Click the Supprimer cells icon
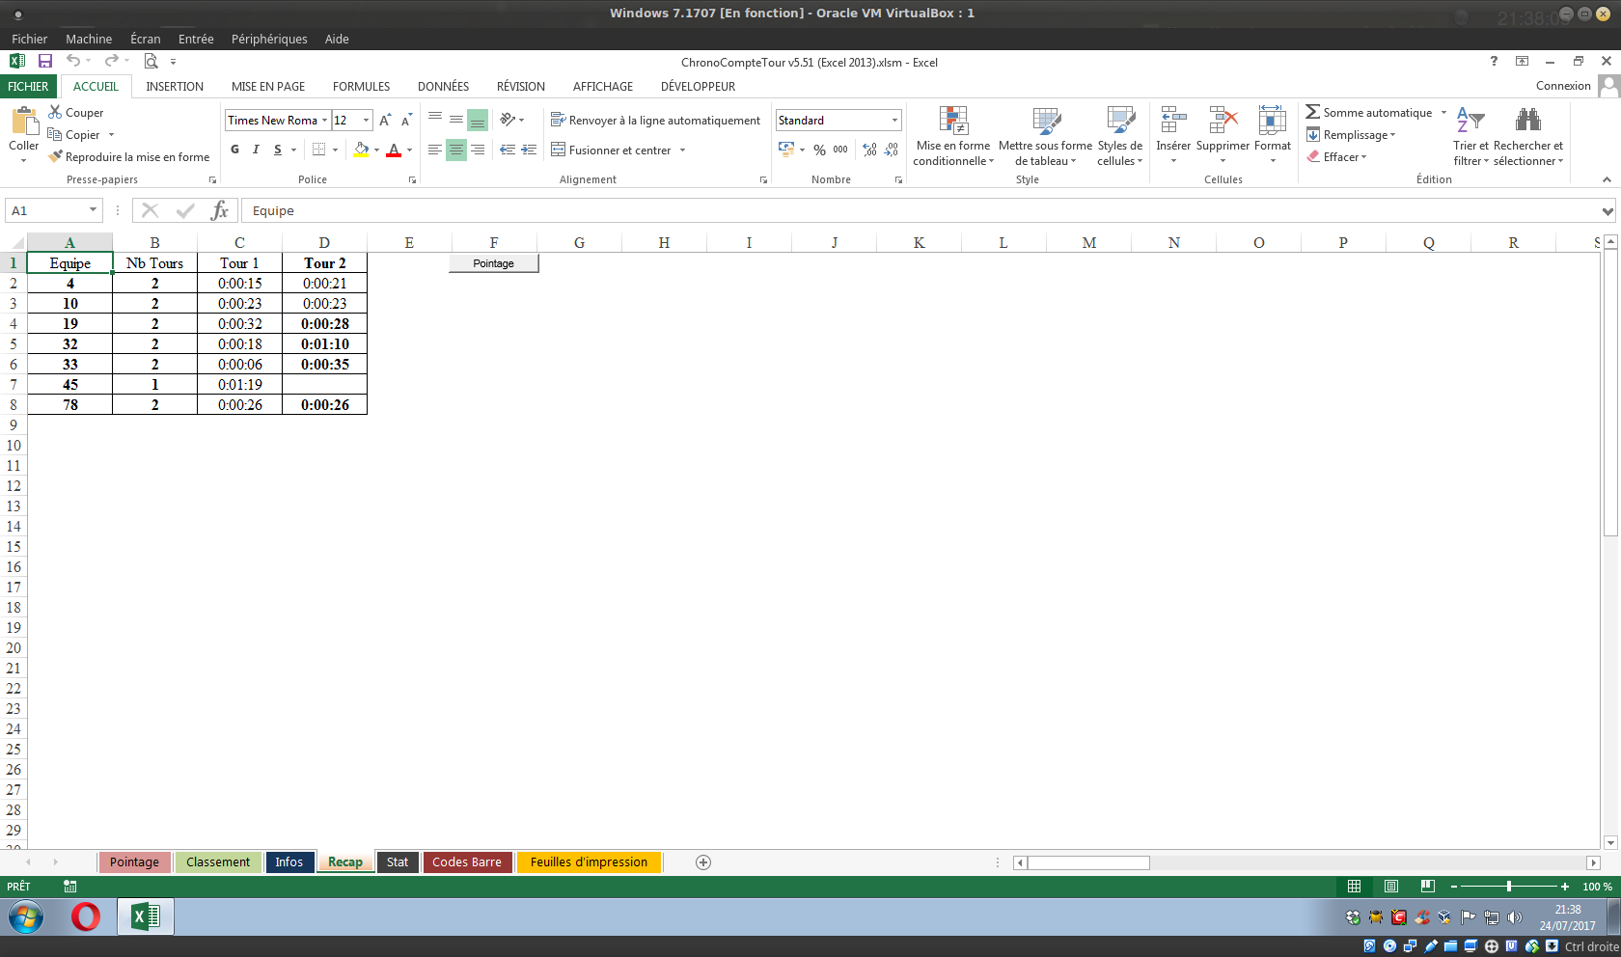This screenshot has width=1621, height=957. 1223,122
